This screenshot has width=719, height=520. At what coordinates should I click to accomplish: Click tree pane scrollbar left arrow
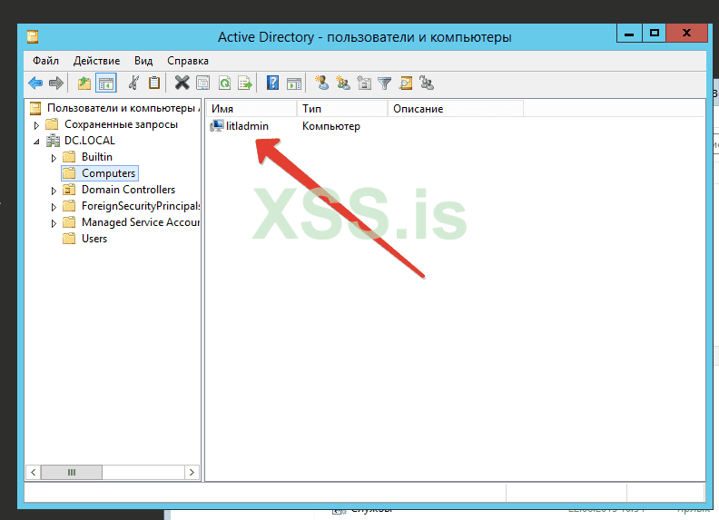coord(33,472)
